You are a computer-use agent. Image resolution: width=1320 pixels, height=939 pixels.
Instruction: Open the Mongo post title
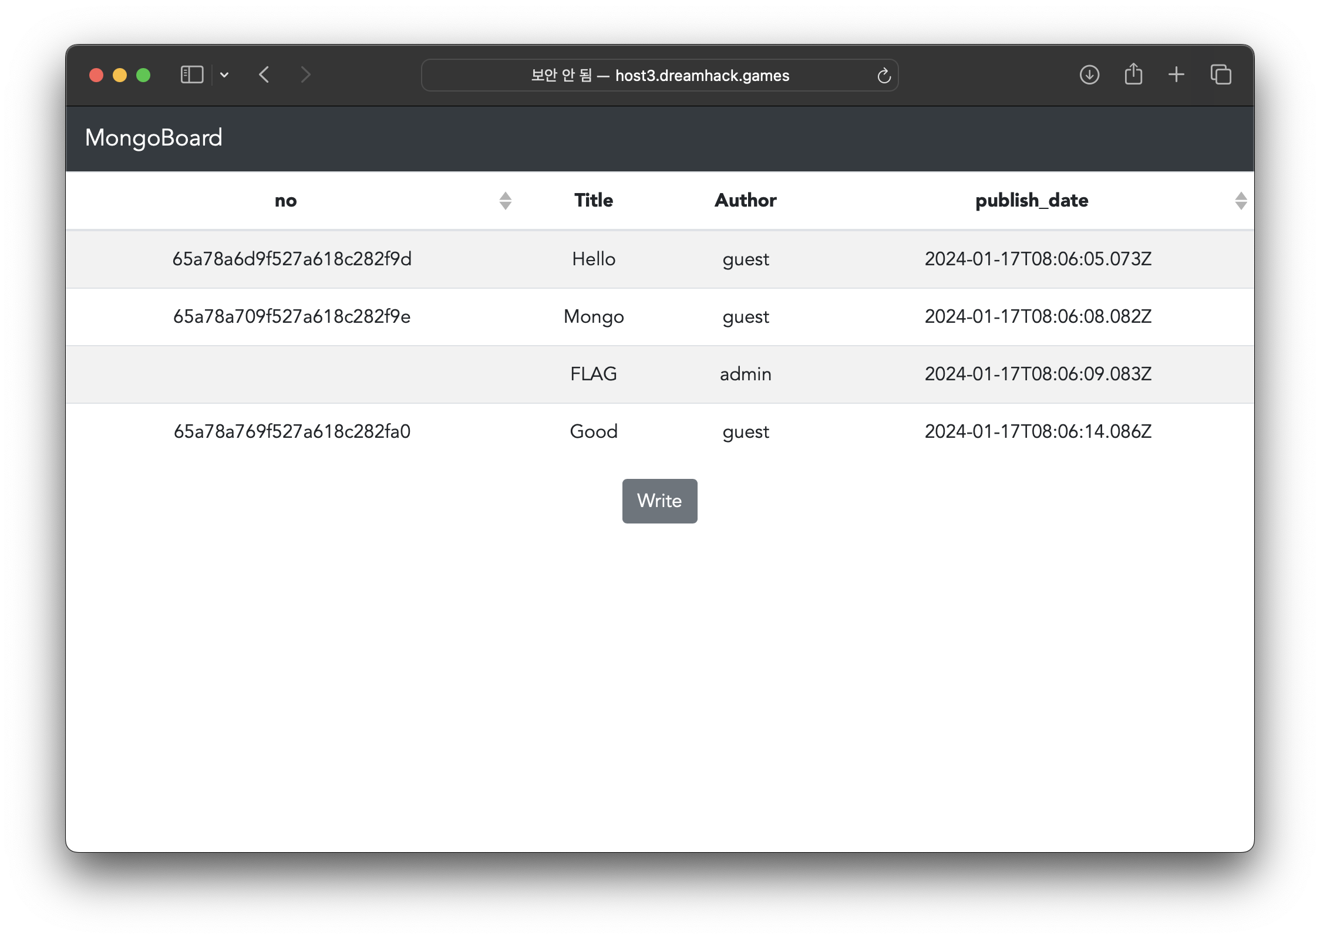point(594,316)
